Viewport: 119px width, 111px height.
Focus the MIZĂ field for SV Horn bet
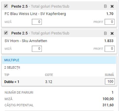coord(37,49)
